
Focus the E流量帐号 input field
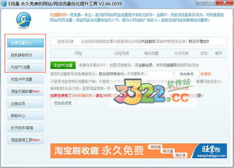pos(160,74)
